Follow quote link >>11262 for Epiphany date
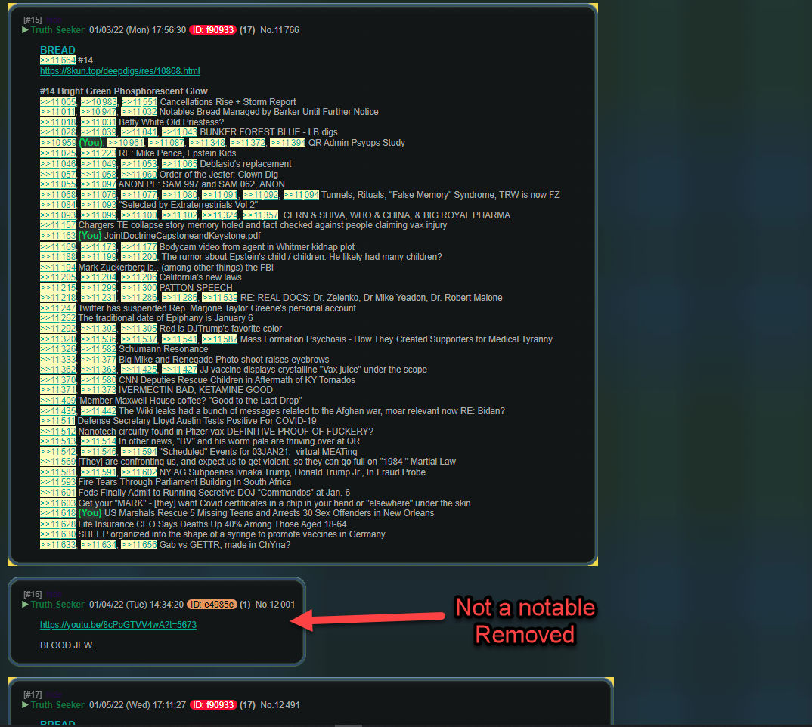 [x=58, y=318]
